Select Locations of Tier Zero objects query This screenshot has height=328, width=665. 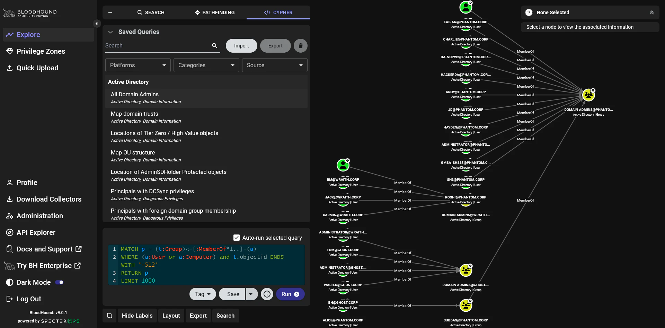coord(206,137)
